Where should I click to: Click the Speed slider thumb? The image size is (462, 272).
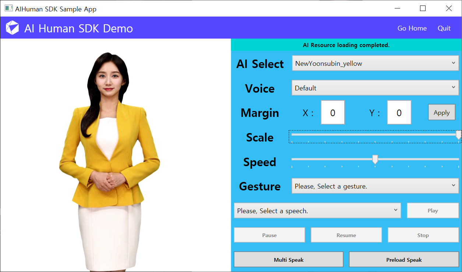(x=375, y=159)
